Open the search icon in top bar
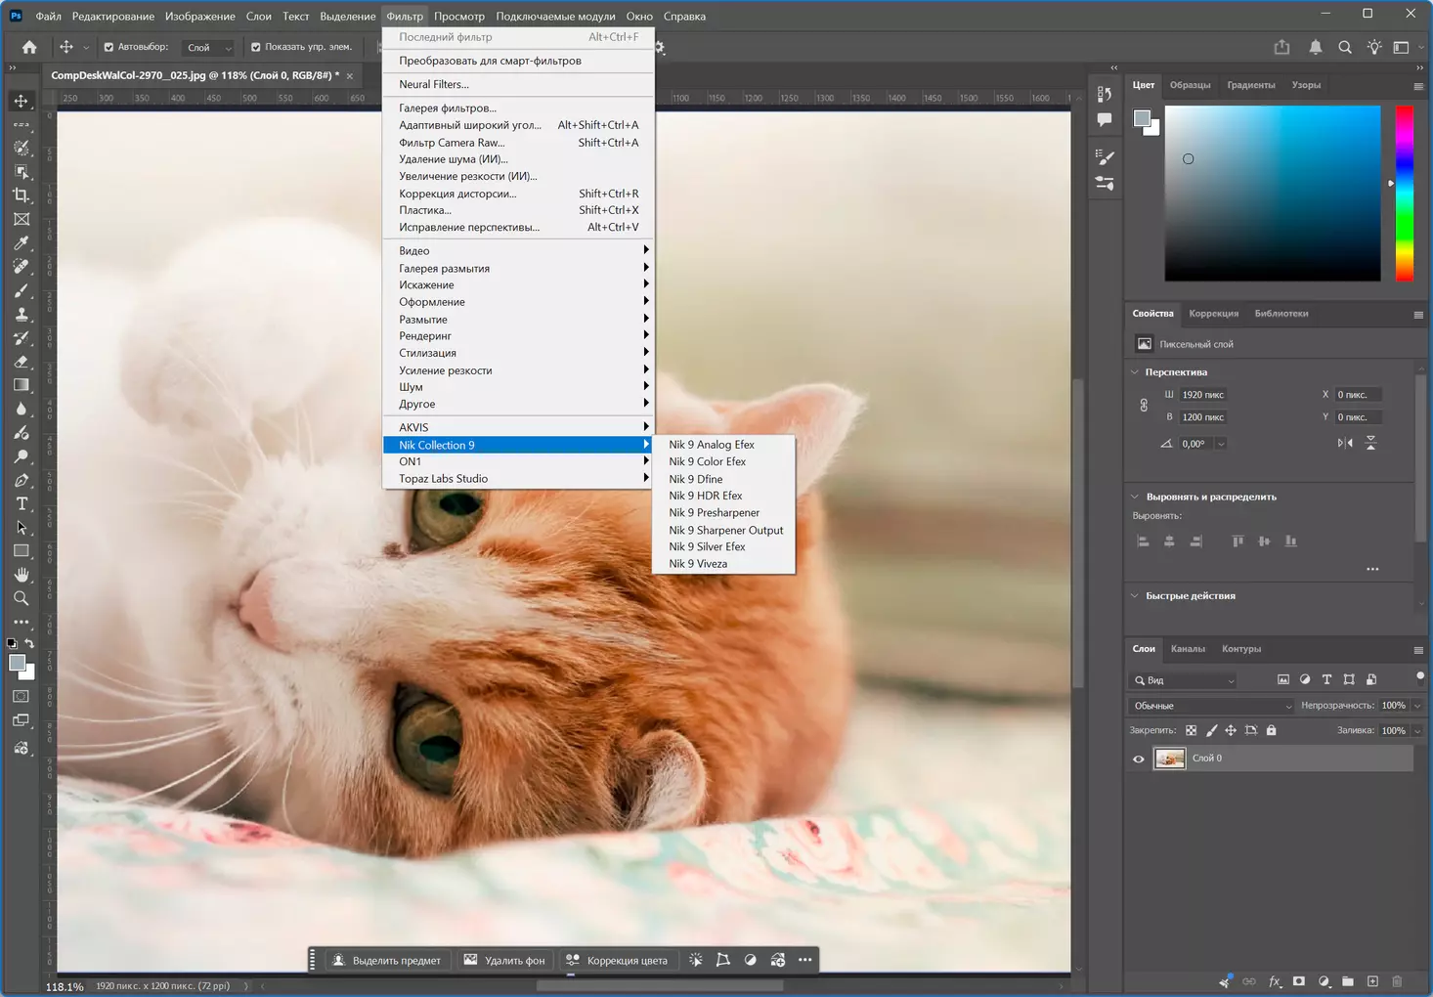Screen dimensions: 1433x997 point(1345,47)
